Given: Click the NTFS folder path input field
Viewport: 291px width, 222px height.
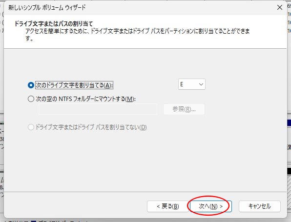Looking at the screenshot, I should [x=98, y=109].
